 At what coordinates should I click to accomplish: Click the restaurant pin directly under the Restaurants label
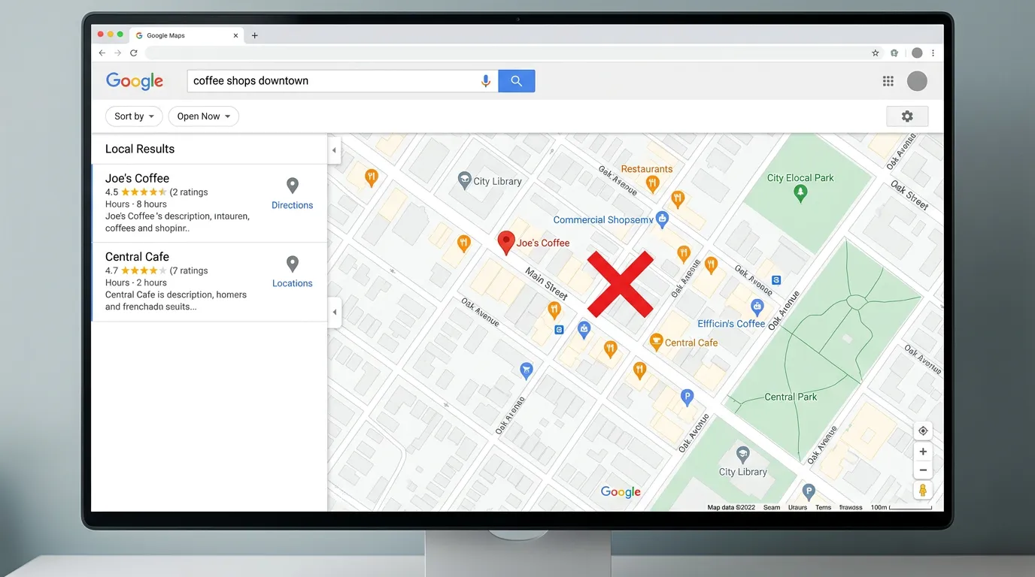click(652, 183)
